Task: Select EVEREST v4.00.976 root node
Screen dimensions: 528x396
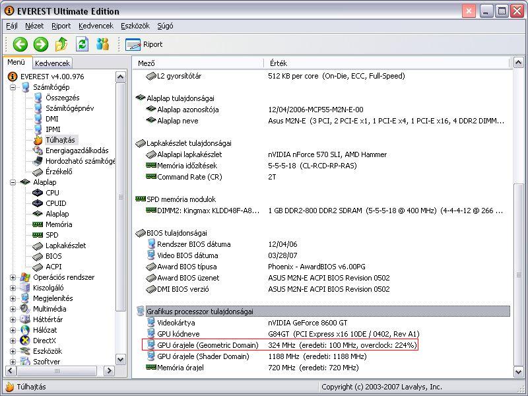Action: point(52,77)
